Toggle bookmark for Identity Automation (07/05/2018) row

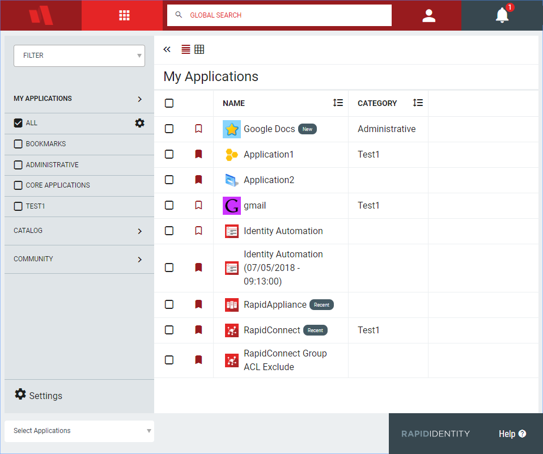tap(198, 268)
